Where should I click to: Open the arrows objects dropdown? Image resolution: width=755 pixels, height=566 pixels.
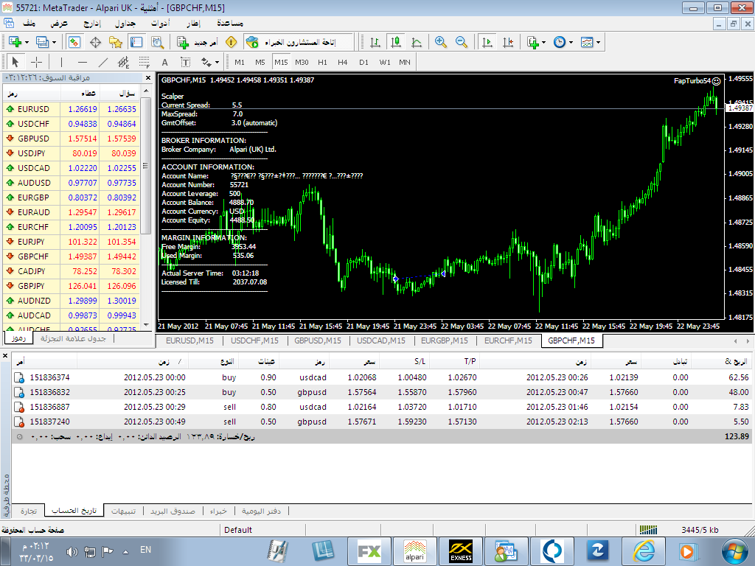210,62
